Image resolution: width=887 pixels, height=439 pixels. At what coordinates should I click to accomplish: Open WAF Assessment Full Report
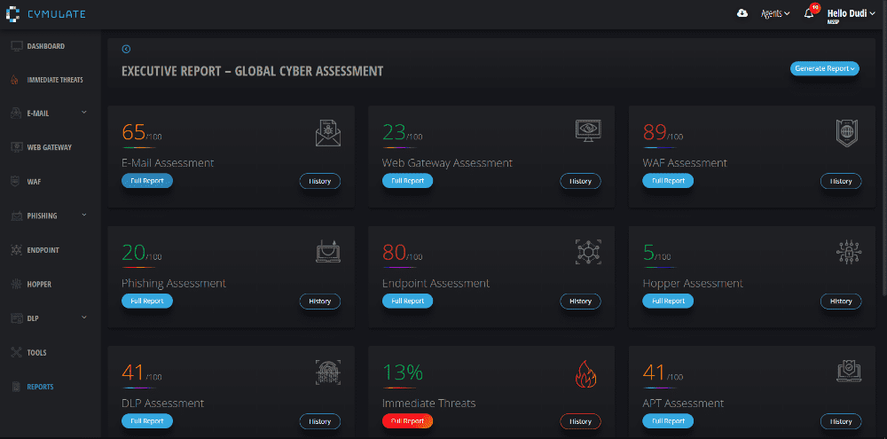coord(668,181)
